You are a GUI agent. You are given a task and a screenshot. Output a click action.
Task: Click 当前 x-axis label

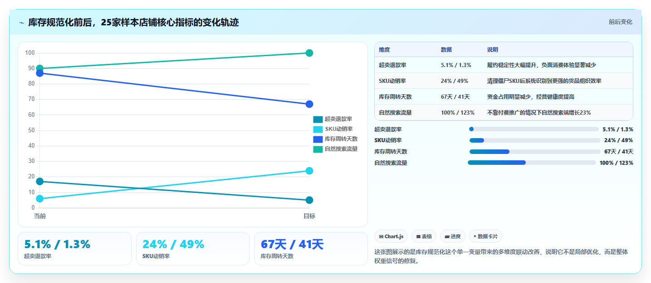tap(40, 216)
